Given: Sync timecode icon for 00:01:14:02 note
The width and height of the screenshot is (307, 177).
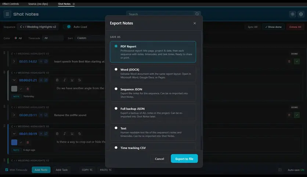Looking at the screenshot, I should pyautogui.click(x=46, y=61).
